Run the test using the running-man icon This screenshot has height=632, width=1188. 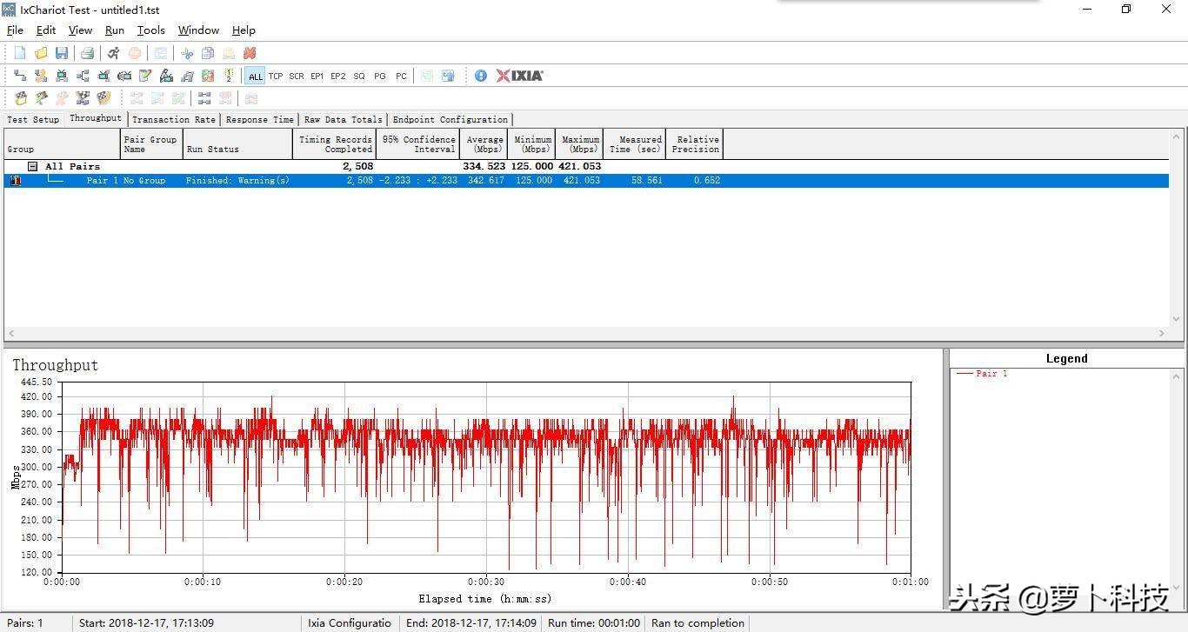point(113,53)
